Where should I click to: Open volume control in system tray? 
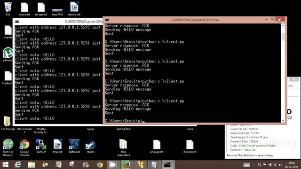[x=280, y=165]
